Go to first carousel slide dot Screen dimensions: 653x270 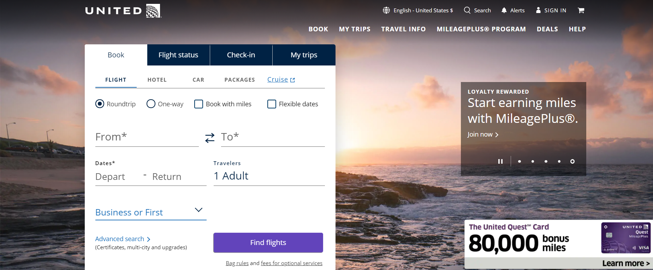pyautogui.click(x=520, y=161)
